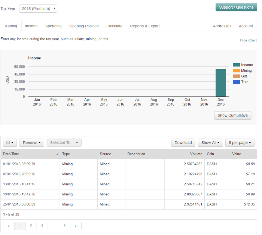Go to previous page with « arrow
Image resolution: width=262 pixels, height=235 pixels.
pyautogui.click(x=9, y=226)
